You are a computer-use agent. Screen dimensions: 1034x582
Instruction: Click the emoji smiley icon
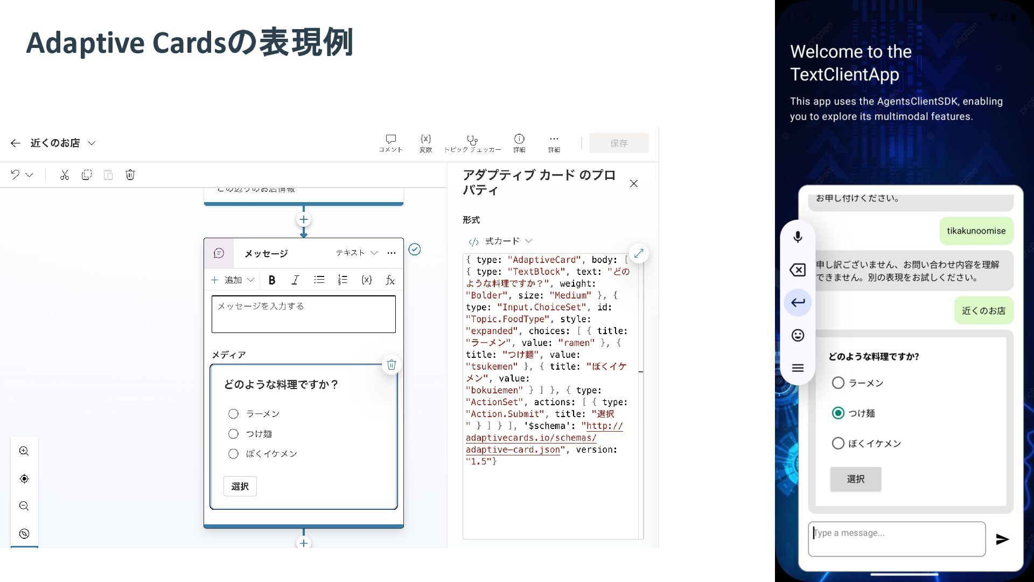click(798, 335)
